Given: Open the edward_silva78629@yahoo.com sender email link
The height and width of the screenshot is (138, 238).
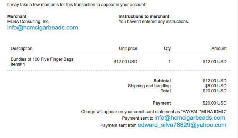Looking at the screenshot, I should [x=182, y=125].
